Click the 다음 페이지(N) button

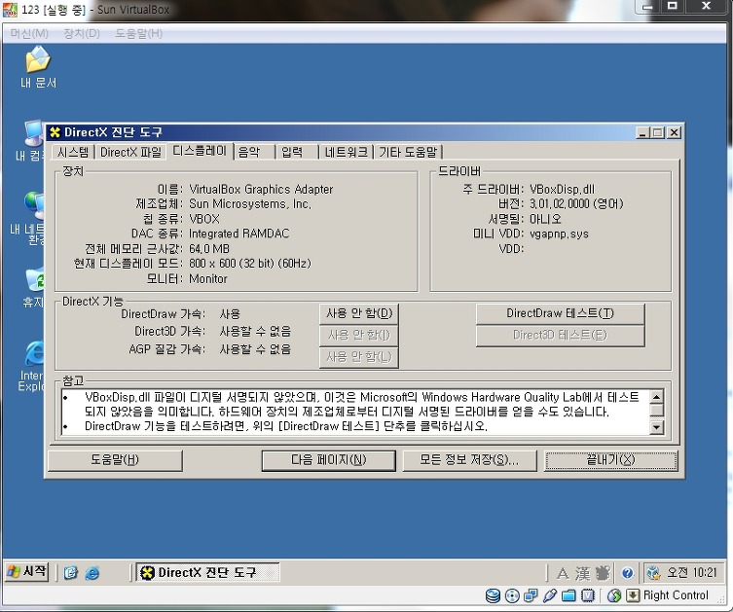(x=329, y=460)
